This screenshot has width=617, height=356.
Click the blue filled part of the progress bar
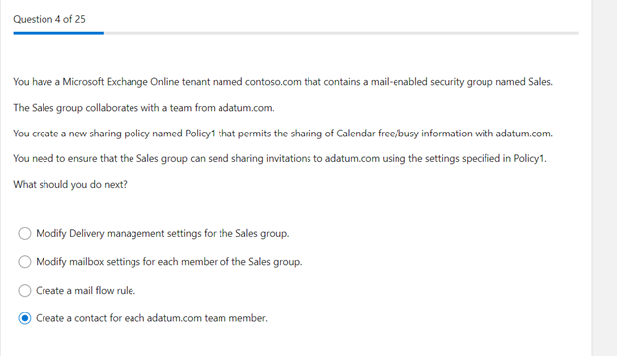[x=58, y=33]
